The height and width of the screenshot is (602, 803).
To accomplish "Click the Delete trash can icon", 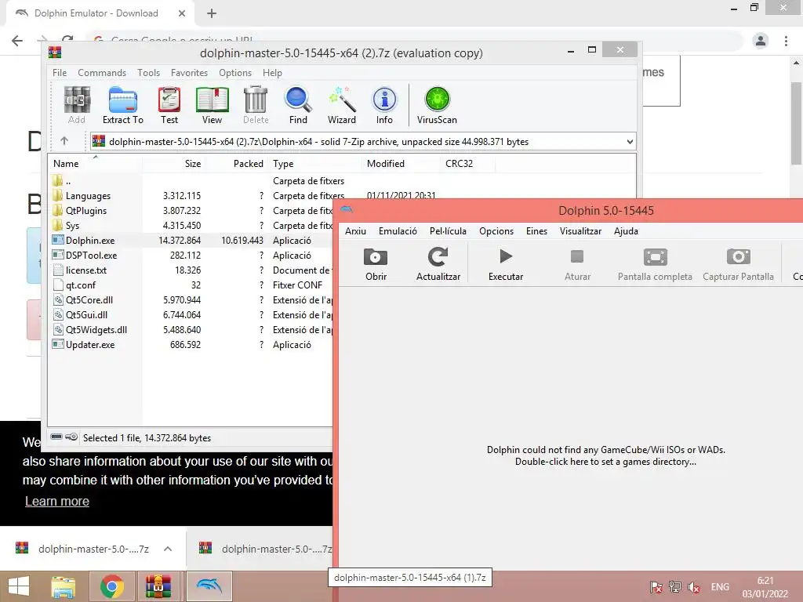I will pos(256,106).
